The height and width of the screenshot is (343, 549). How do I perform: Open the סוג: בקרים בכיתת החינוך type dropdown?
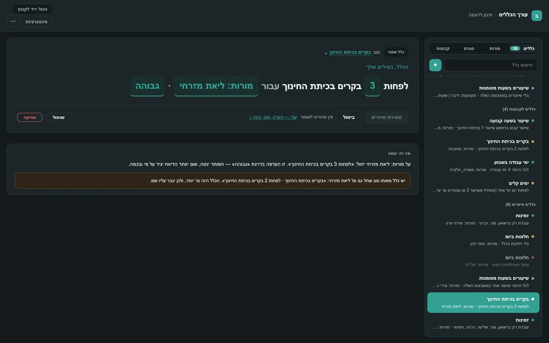point(349,52)
